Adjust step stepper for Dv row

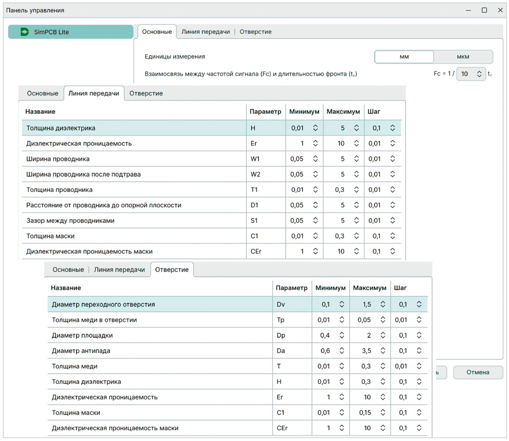pos(419,304)
